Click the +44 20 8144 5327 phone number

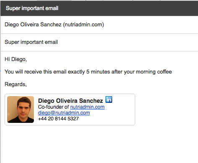(x=58, y=119)
